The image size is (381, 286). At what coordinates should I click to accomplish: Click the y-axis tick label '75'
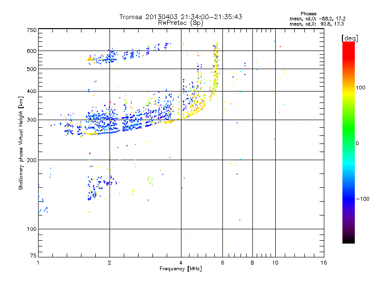pyautogui.click(x=33, y=255)
